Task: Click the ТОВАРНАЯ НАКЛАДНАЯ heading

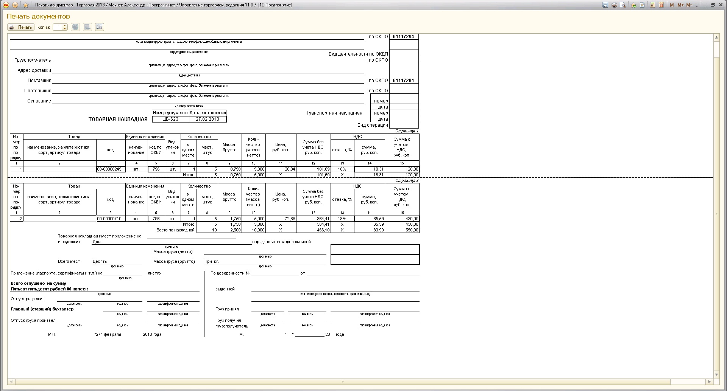Action: pyautogui.click(x=118, y=119)
